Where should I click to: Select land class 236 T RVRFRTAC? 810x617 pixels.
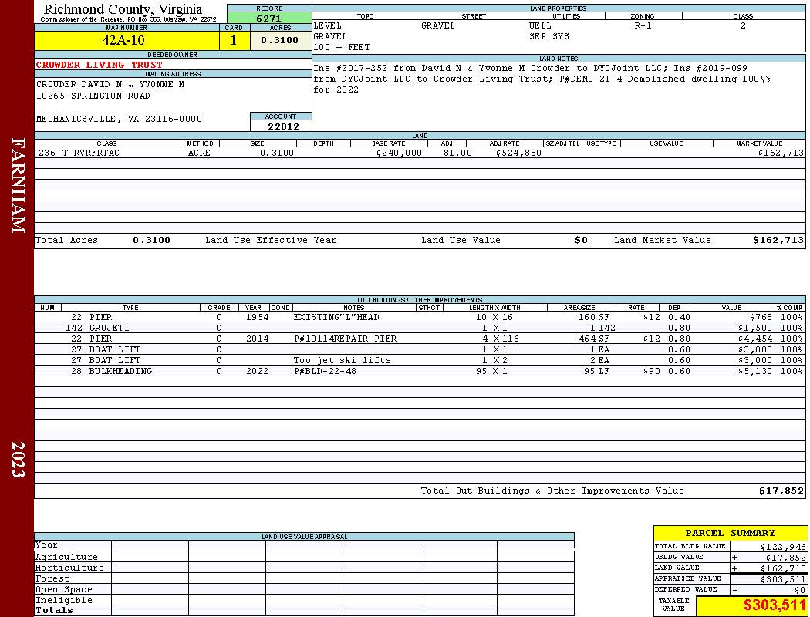(x=79, y=153)
